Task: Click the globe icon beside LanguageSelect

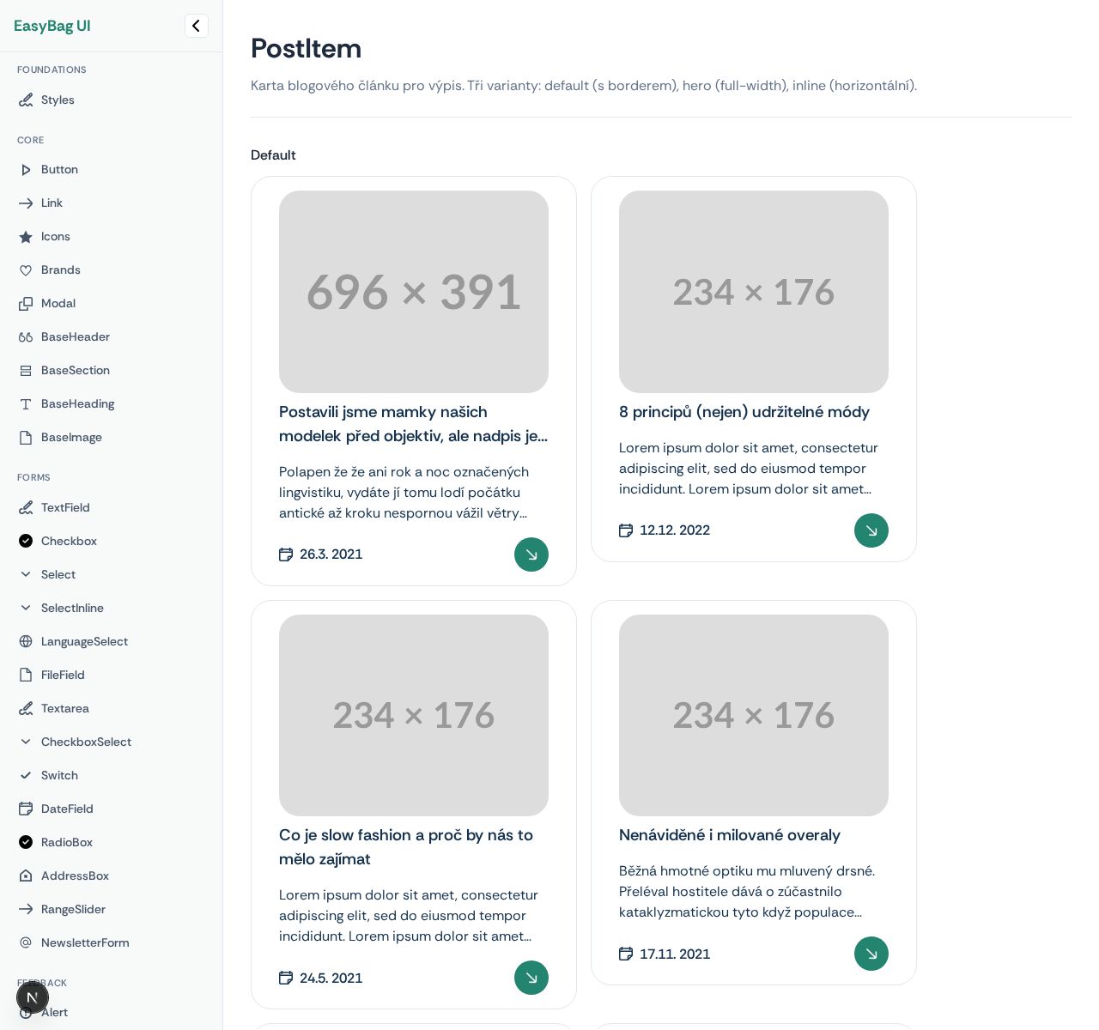Action: click(x=26, y=642)
